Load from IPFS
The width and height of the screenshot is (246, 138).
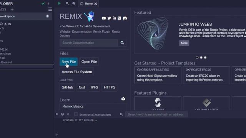coord(94,87)
